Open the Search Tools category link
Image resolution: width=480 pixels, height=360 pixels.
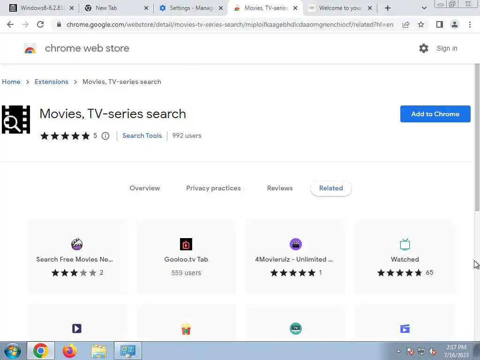(142, 135)
